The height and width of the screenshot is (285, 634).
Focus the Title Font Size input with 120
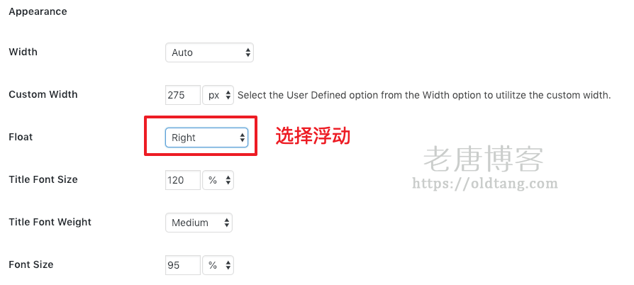(x=182, y=180)
